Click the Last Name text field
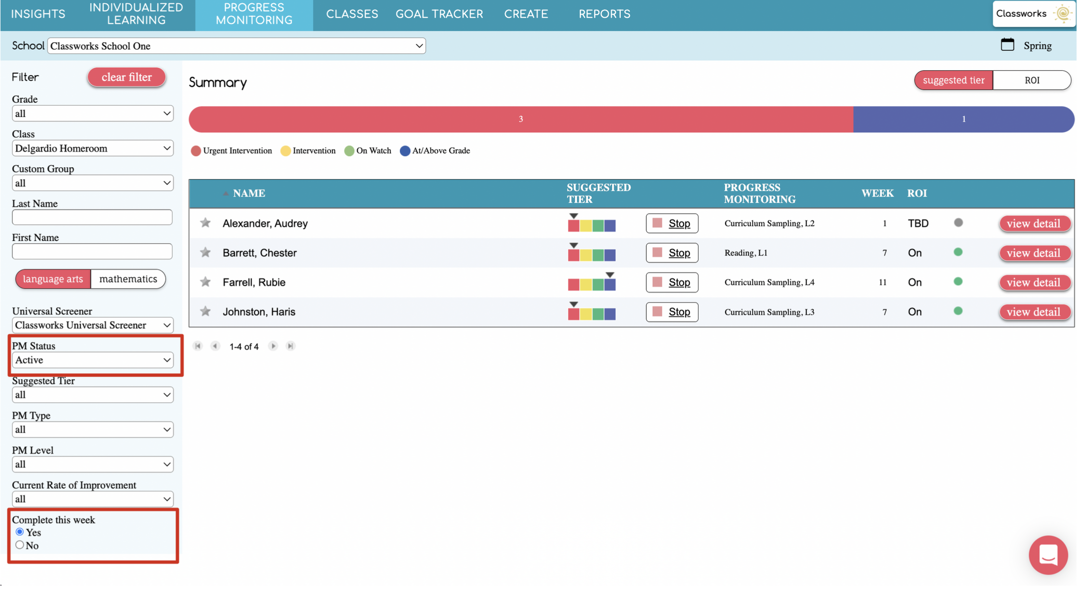The height and width of the screenshot is (589, 1077). coord(92,218)
